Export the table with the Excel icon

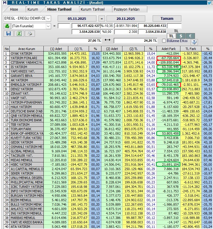click(x=19, y=33)
